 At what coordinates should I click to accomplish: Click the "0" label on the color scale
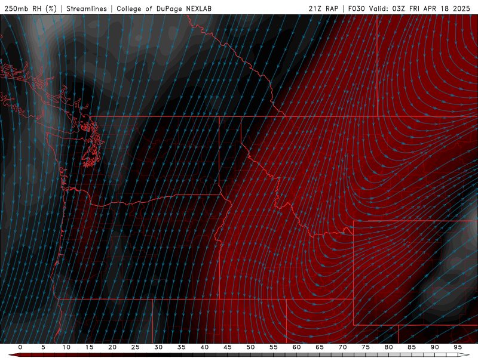(x=20, y=347)
